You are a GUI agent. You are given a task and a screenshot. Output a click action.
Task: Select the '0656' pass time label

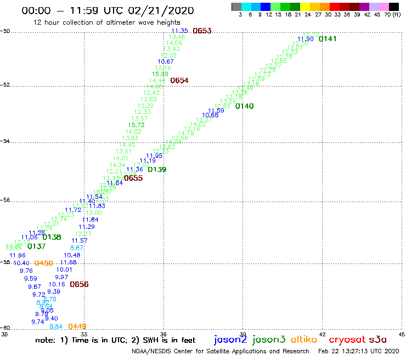pyautogui.click(x=79, y=284)
